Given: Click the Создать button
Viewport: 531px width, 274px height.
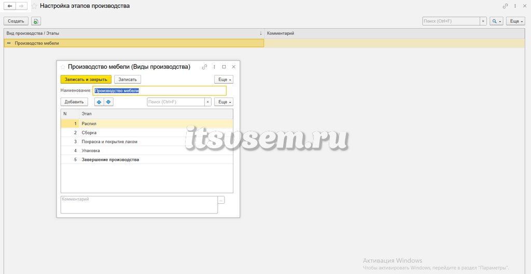Looking at the screenshot, I should click(x=16, y=21).
